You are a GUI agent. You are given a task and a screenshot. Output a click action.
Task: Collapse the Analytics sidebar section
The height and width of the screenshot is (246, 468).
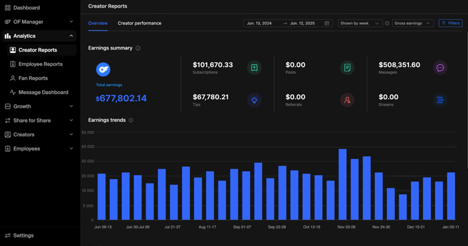pyautogui.click(x=40, y=36)
